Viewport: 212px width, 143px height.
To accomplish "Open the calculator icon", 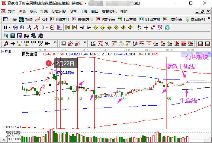I will tap(13, 36).
